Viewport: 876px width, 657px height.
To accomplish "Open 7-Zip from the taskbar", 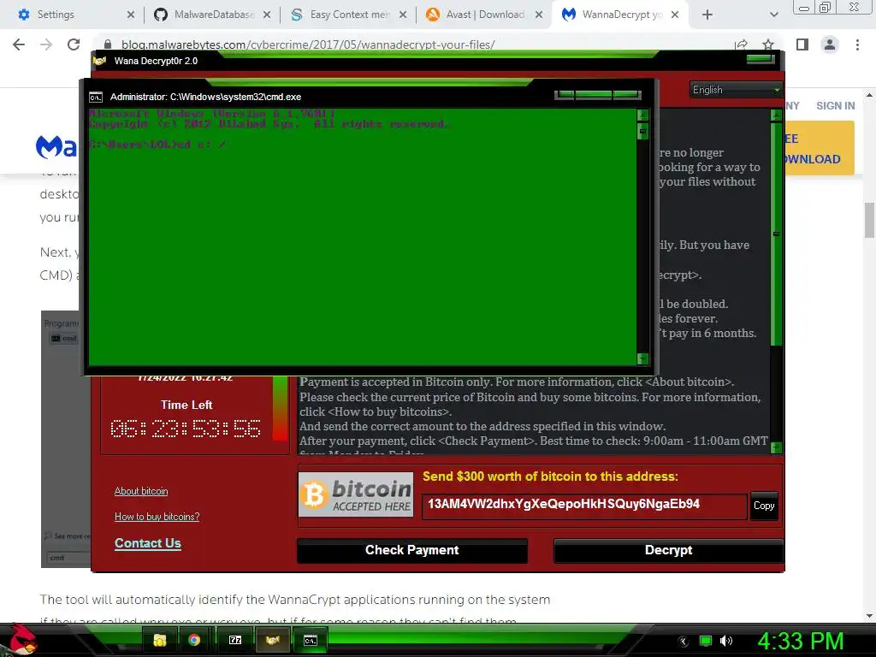I will [x=235, y=640].
